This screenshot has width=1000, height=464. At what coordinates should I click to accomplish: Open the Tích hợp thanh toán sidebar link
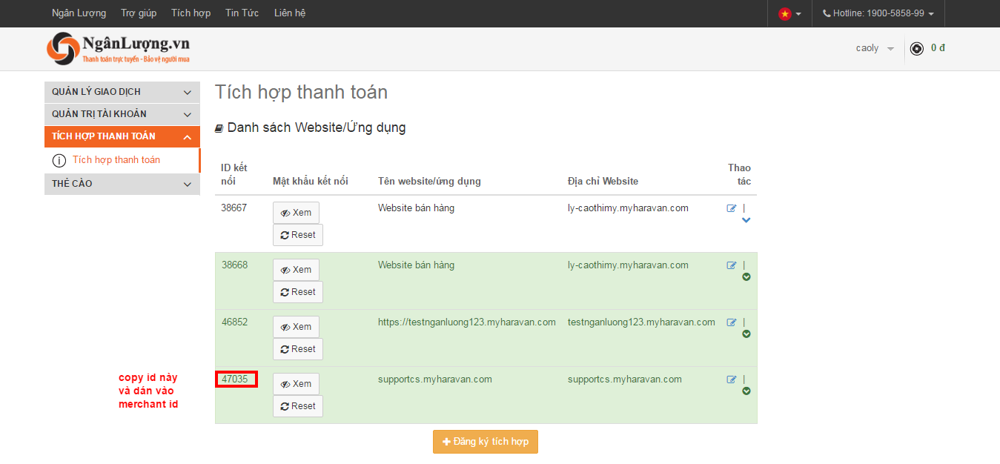pyautogui.click(x=116, y=160)
